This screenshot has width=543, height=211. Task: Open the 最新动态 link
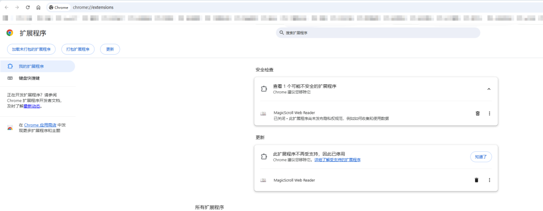point(32,106)
